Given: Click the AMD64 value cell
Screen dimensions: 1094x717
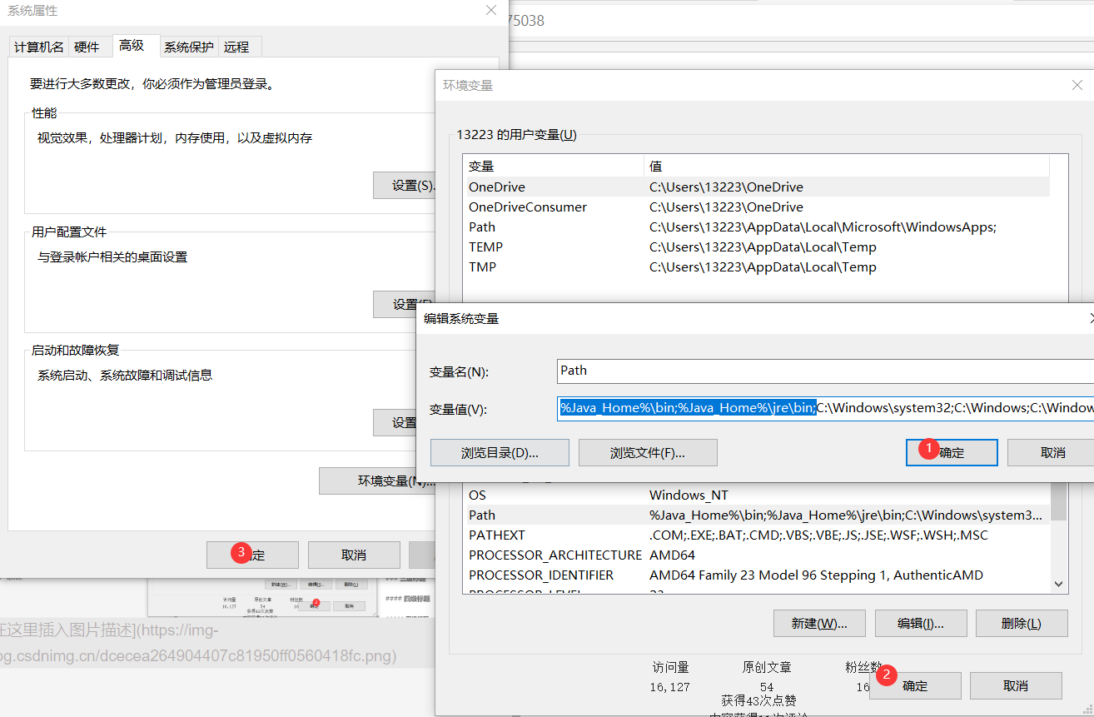Looking at the screenshot, I should 672,555.
